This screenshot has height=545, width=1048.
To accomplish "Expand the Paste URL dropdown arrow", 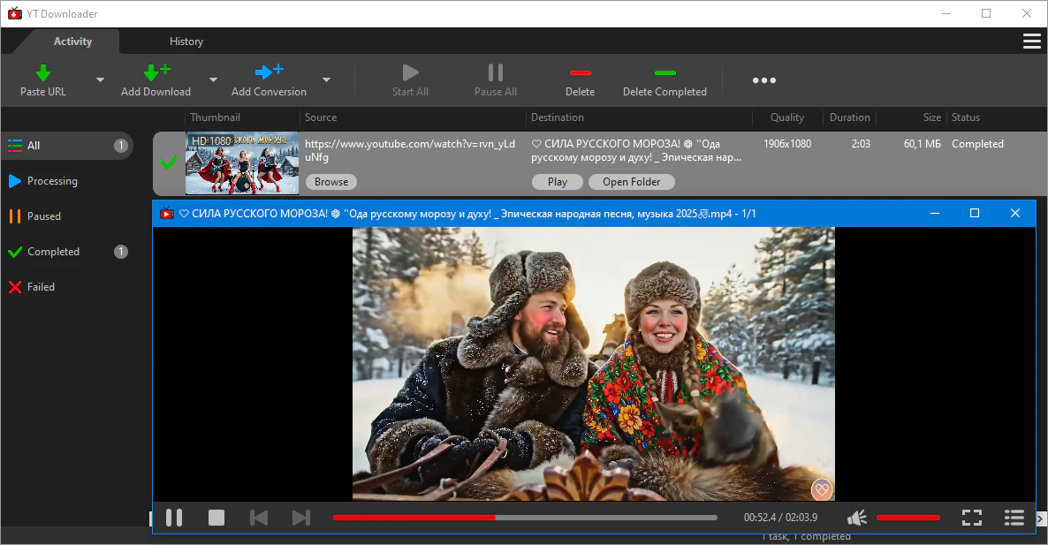I will click(x=100, y=79).
